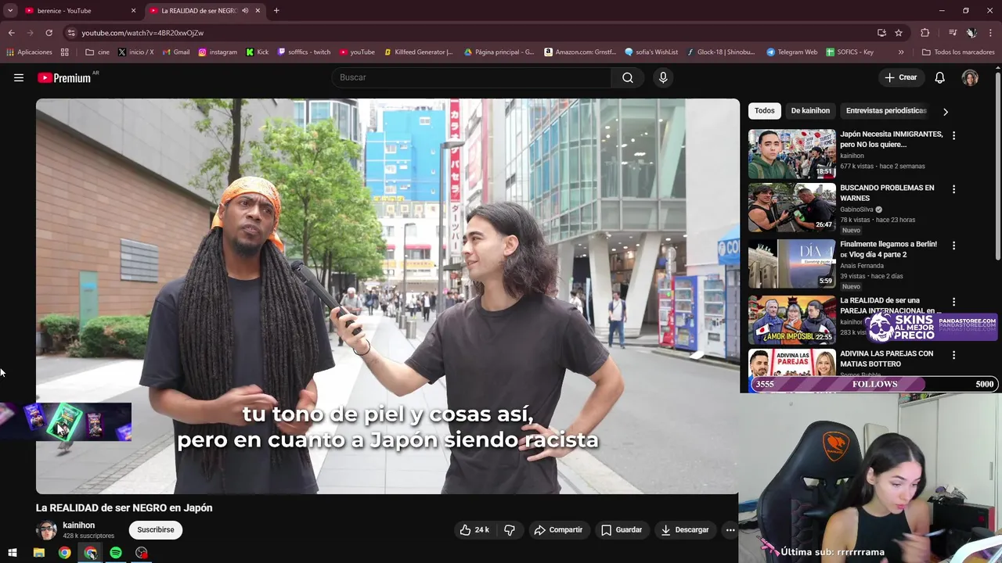Show more filter chips with the arrow
Image resolution: width=1002 pixels, height=563 pixels.
click(945, 111)
